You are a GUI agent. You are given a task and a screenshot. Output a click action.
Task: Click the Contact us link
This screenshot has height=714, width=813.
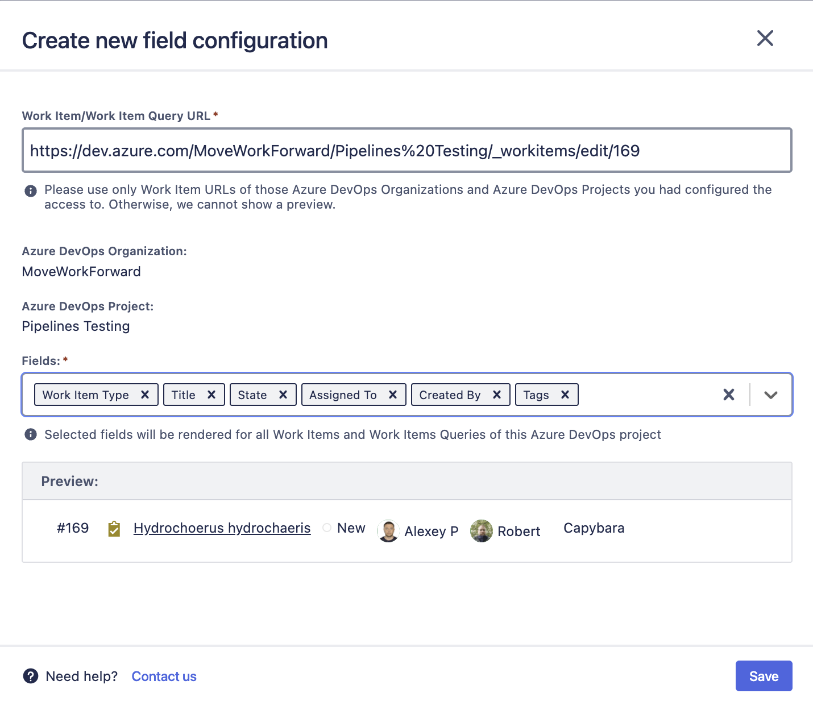(164, 676)
